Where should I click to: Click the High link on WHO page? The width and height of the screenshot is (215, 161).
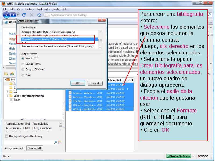pyautogui.click(x=12, y=49)
